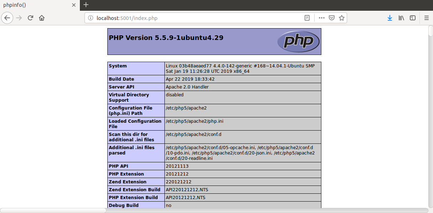Reload the current page

pyautogui.click(x=31, y=18)
